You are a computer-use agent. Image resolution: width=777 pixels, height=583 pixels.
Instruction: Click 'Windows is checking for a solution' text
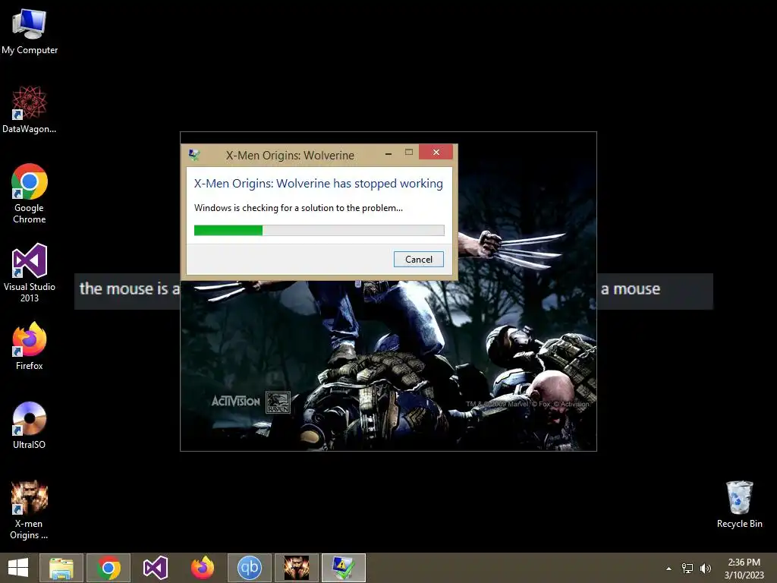tap(298, 208)
